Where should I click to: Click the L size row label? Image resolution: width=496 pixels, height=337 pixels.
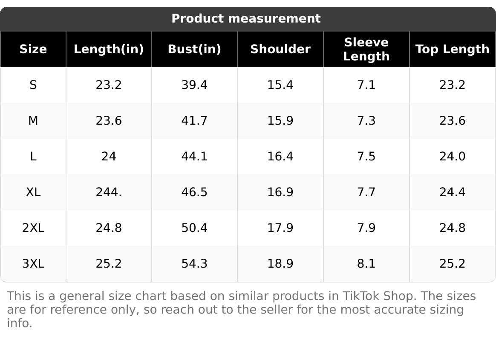[x=33, y=157]
